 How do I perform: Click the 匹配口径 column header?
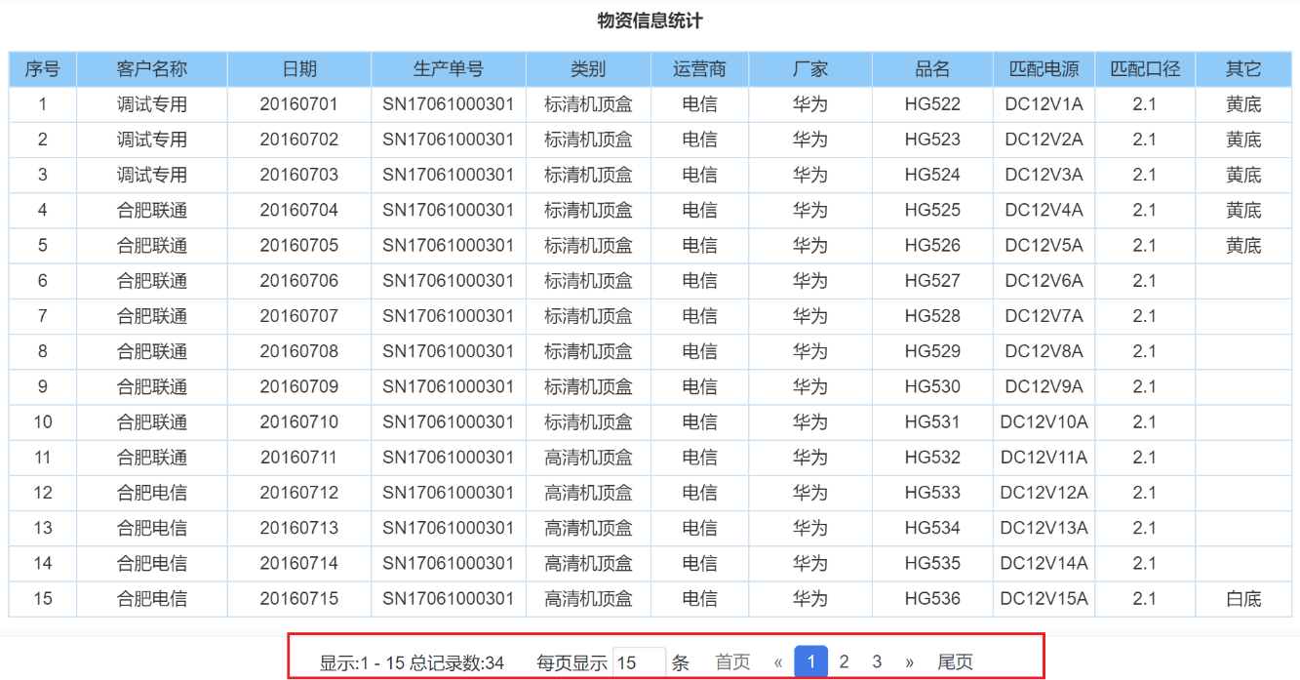point(1145,69)
